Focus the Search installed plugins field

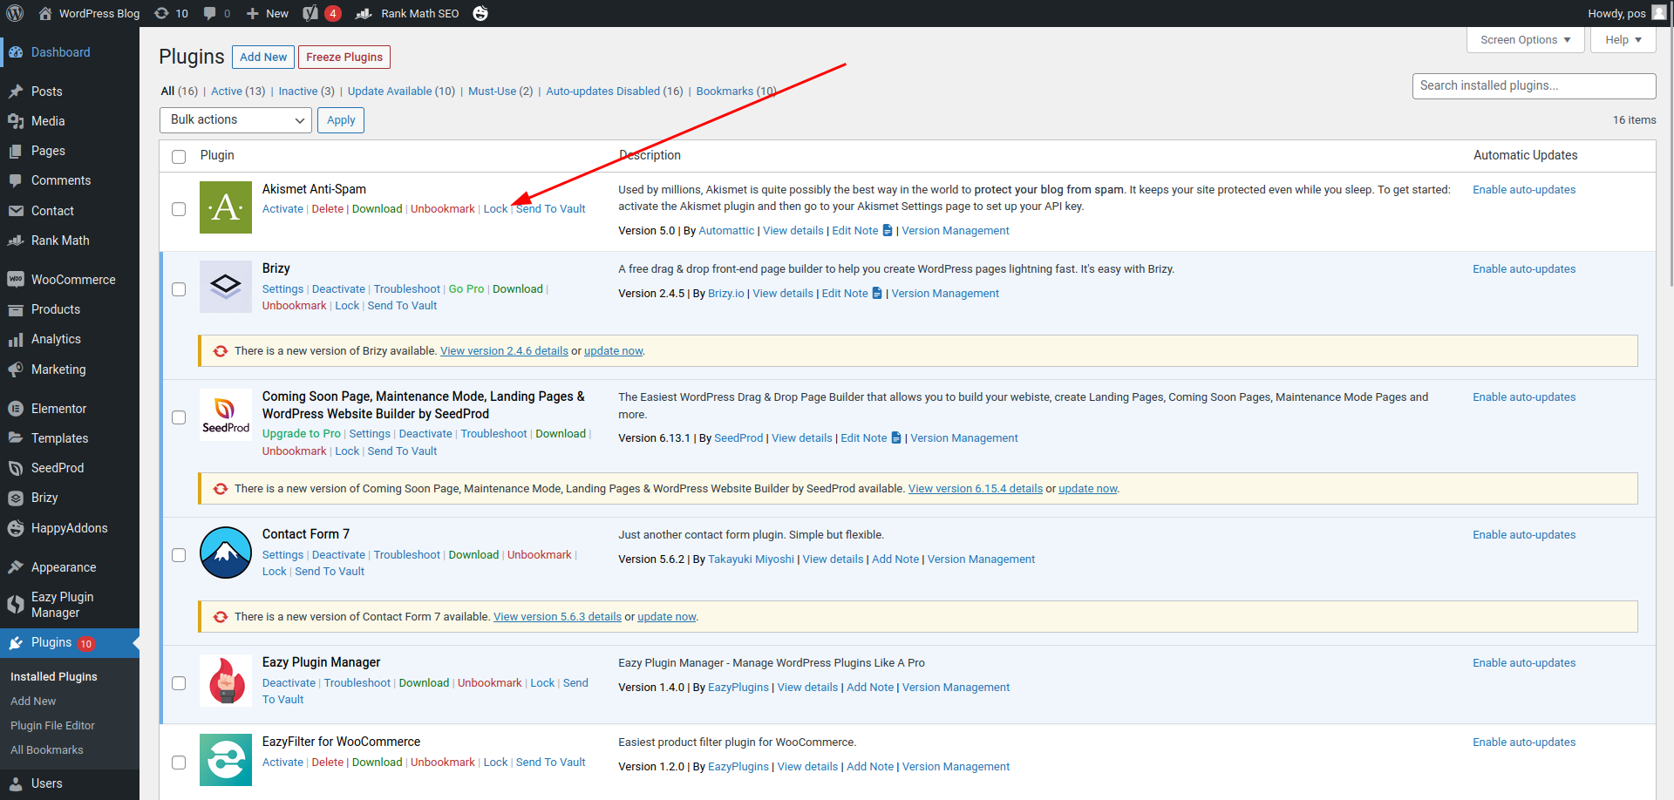click(1533, 86)
